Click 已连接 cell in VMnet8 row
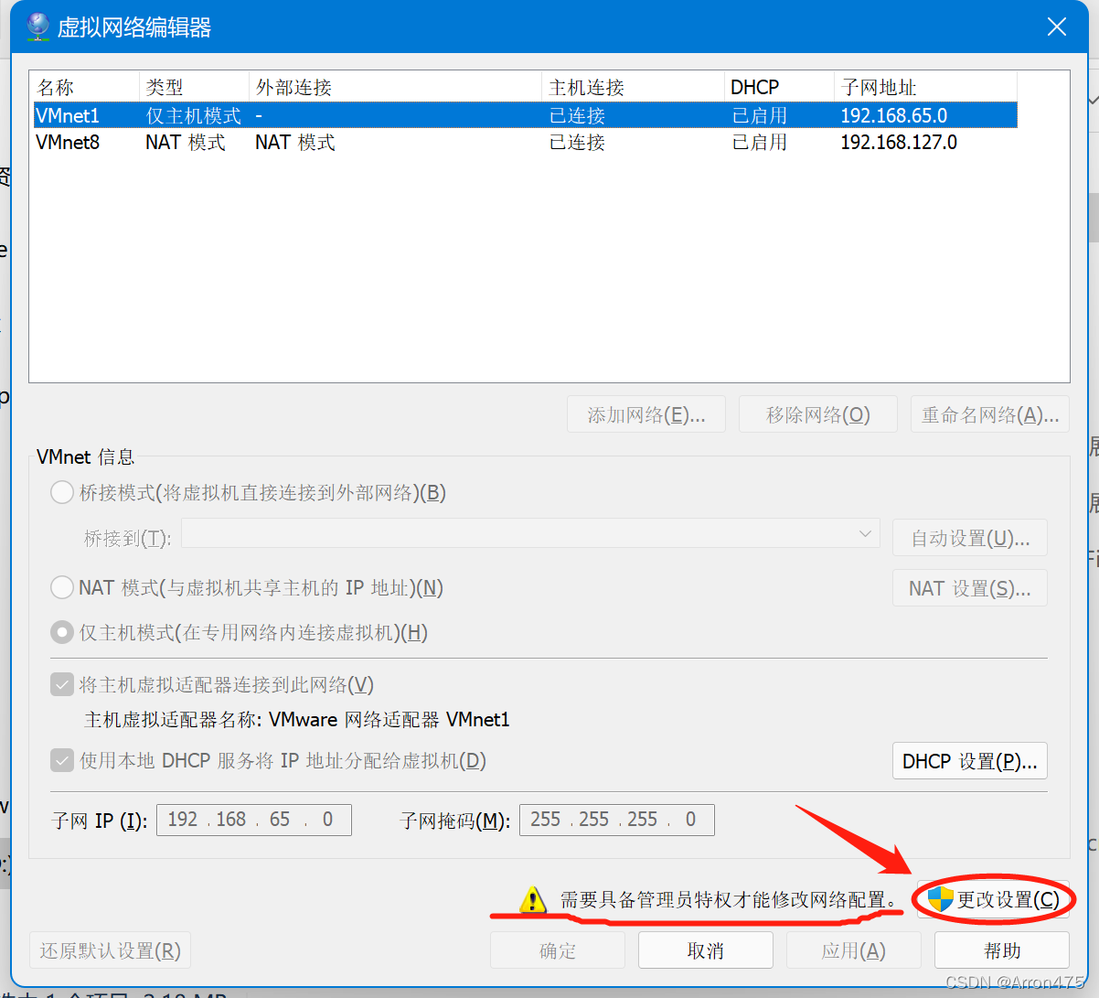This screenshot has height=998, width=1099. (577, 143)
